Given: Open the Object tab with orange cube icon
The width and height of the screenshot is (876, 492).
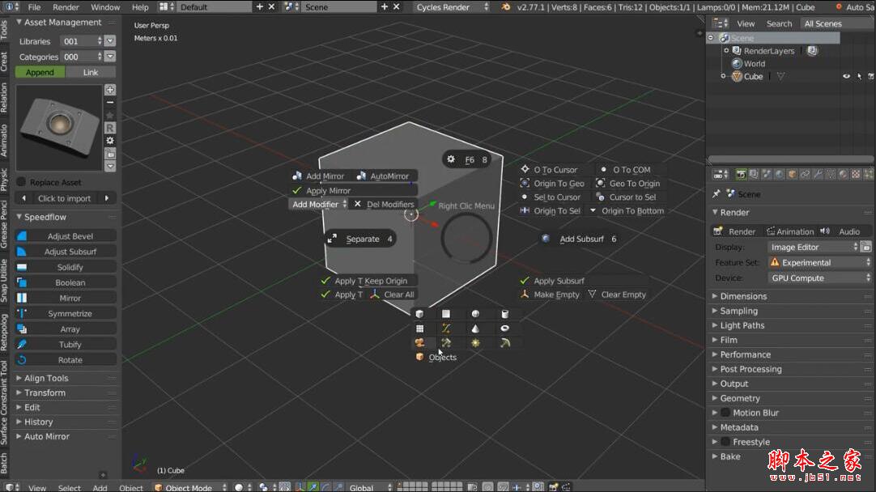Looking at the screenshot, I should [792, 175].
